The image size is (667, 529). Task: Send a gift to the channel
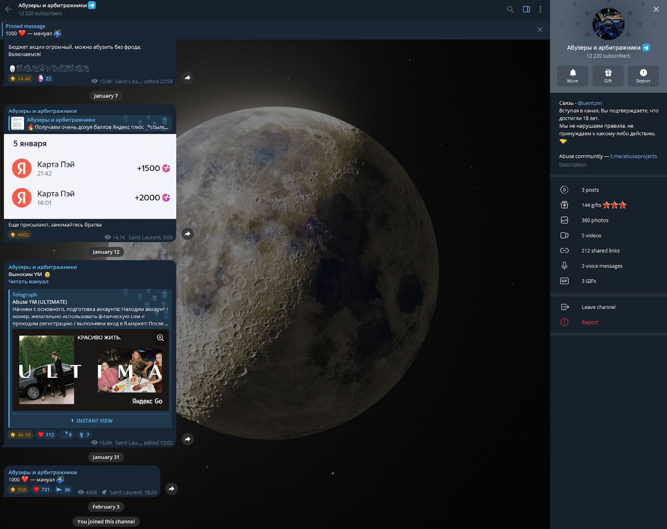[x=608, y=76]
